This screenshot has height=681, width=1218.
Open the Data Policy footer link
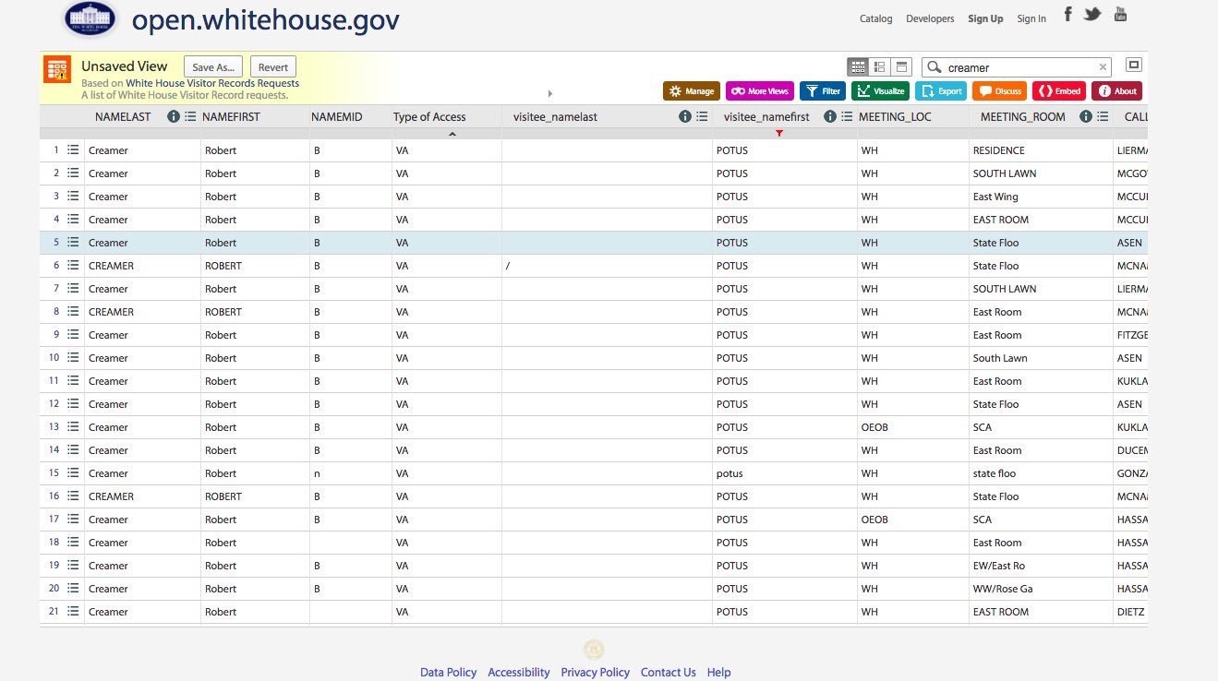point(449,672)
